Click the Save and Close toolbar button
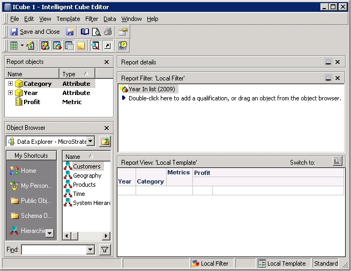Image resolution: width=351 pixels, height=271 pixels. (x=35, y=32)
